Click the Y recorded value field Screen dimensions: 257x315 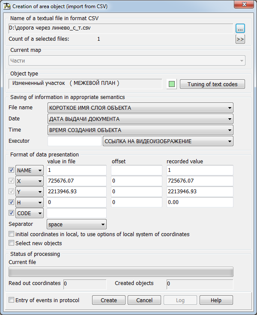(x=200, y=192)
